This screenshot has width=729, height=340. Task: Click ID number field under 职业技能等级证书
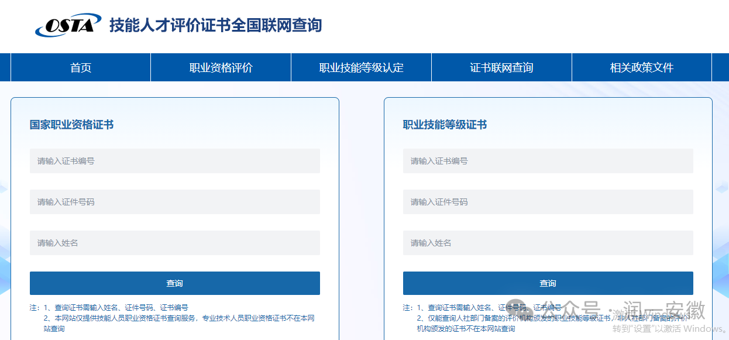click(548, 202)
